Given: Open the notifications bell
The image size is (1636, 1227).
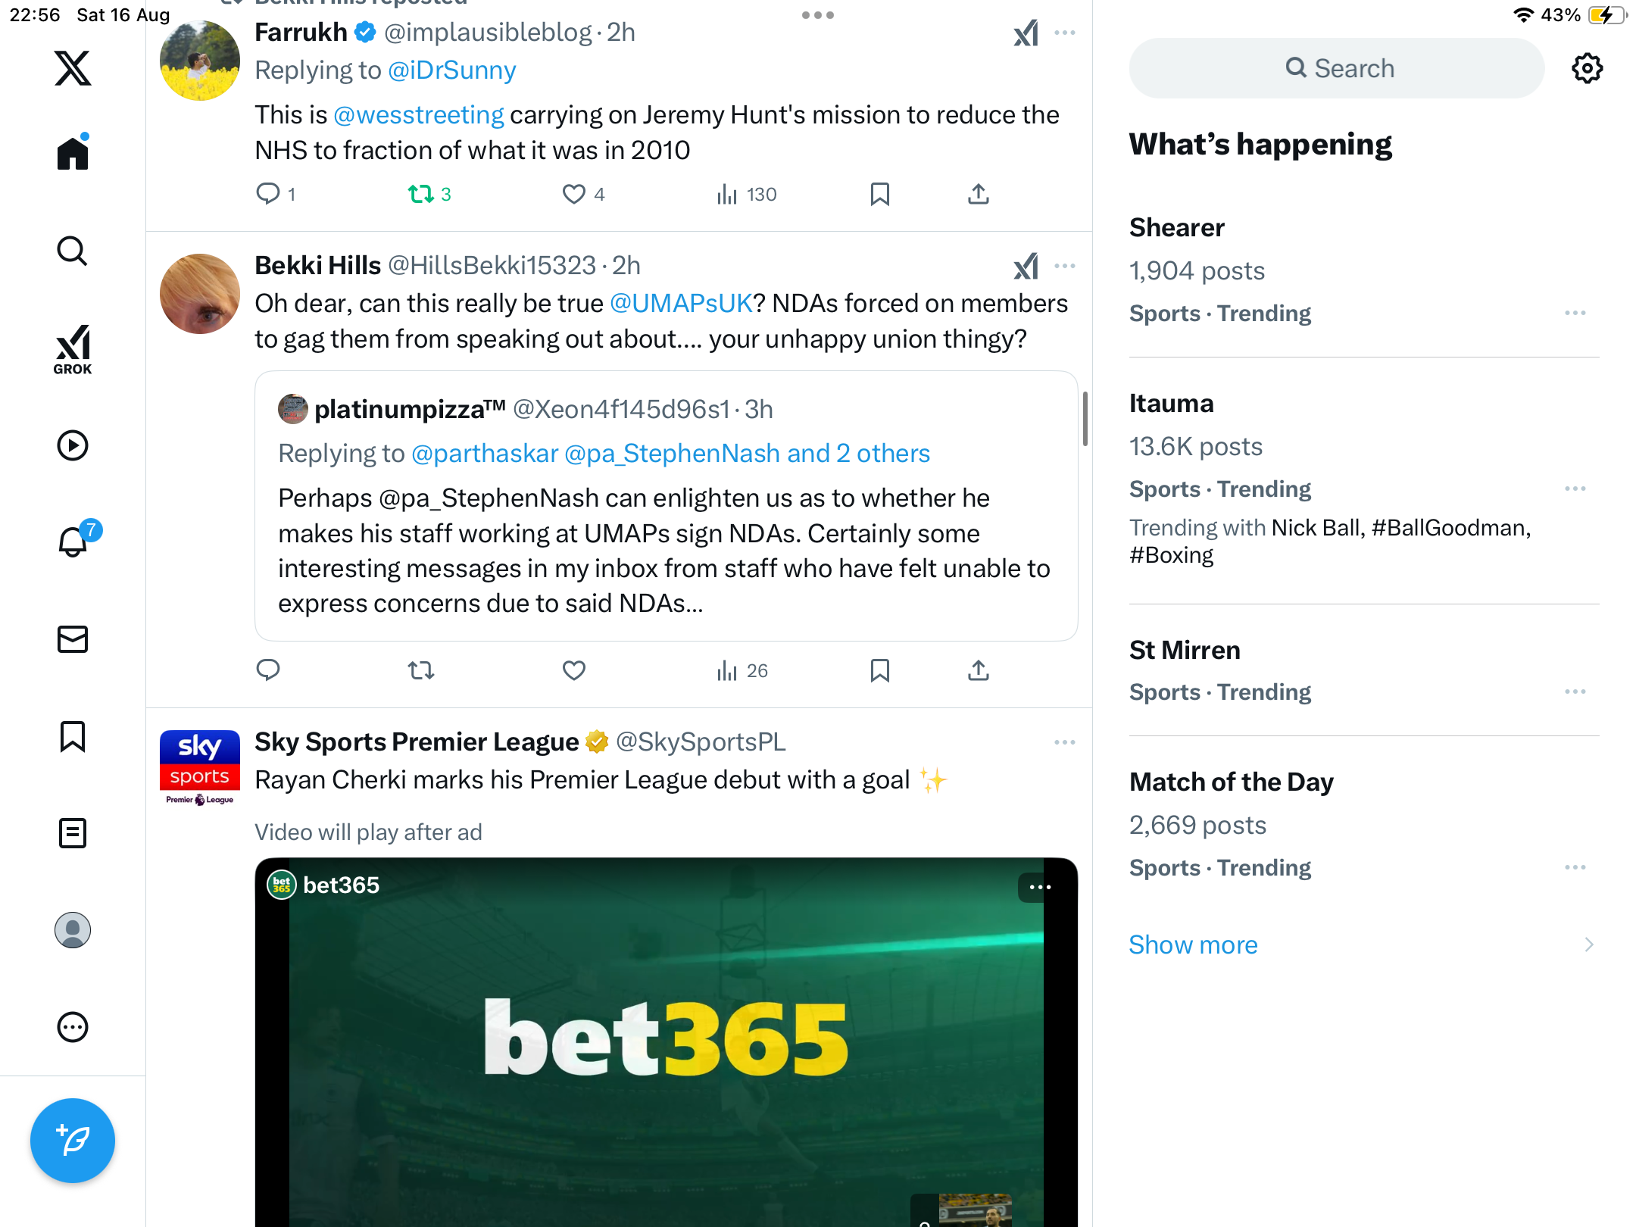Looking at the screenshot, I should tap(74, 541).
